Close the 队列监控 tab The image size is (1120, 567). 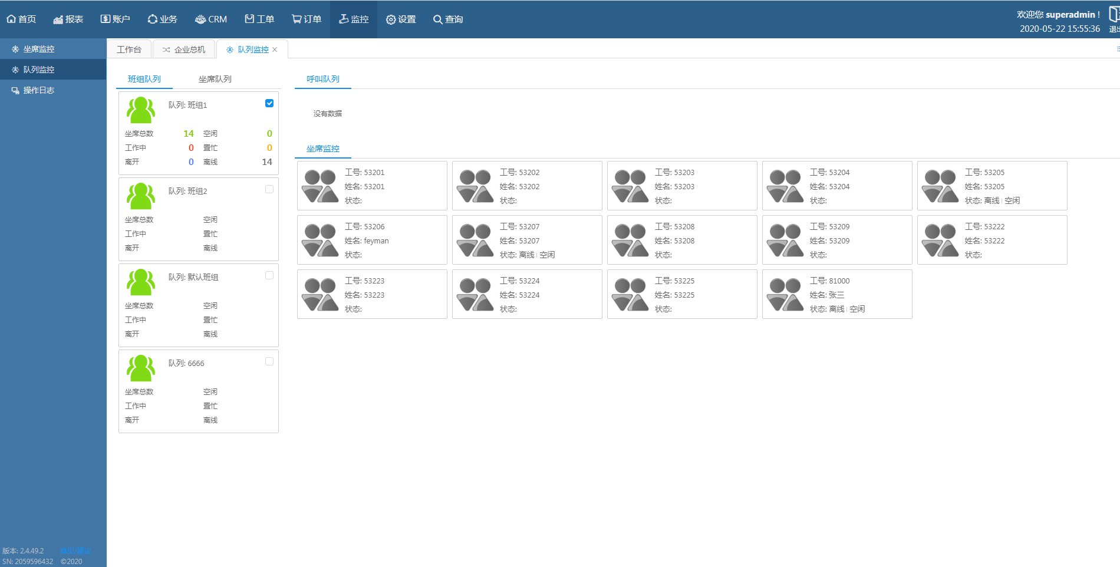pyautogui.click(x=275, y=50)
